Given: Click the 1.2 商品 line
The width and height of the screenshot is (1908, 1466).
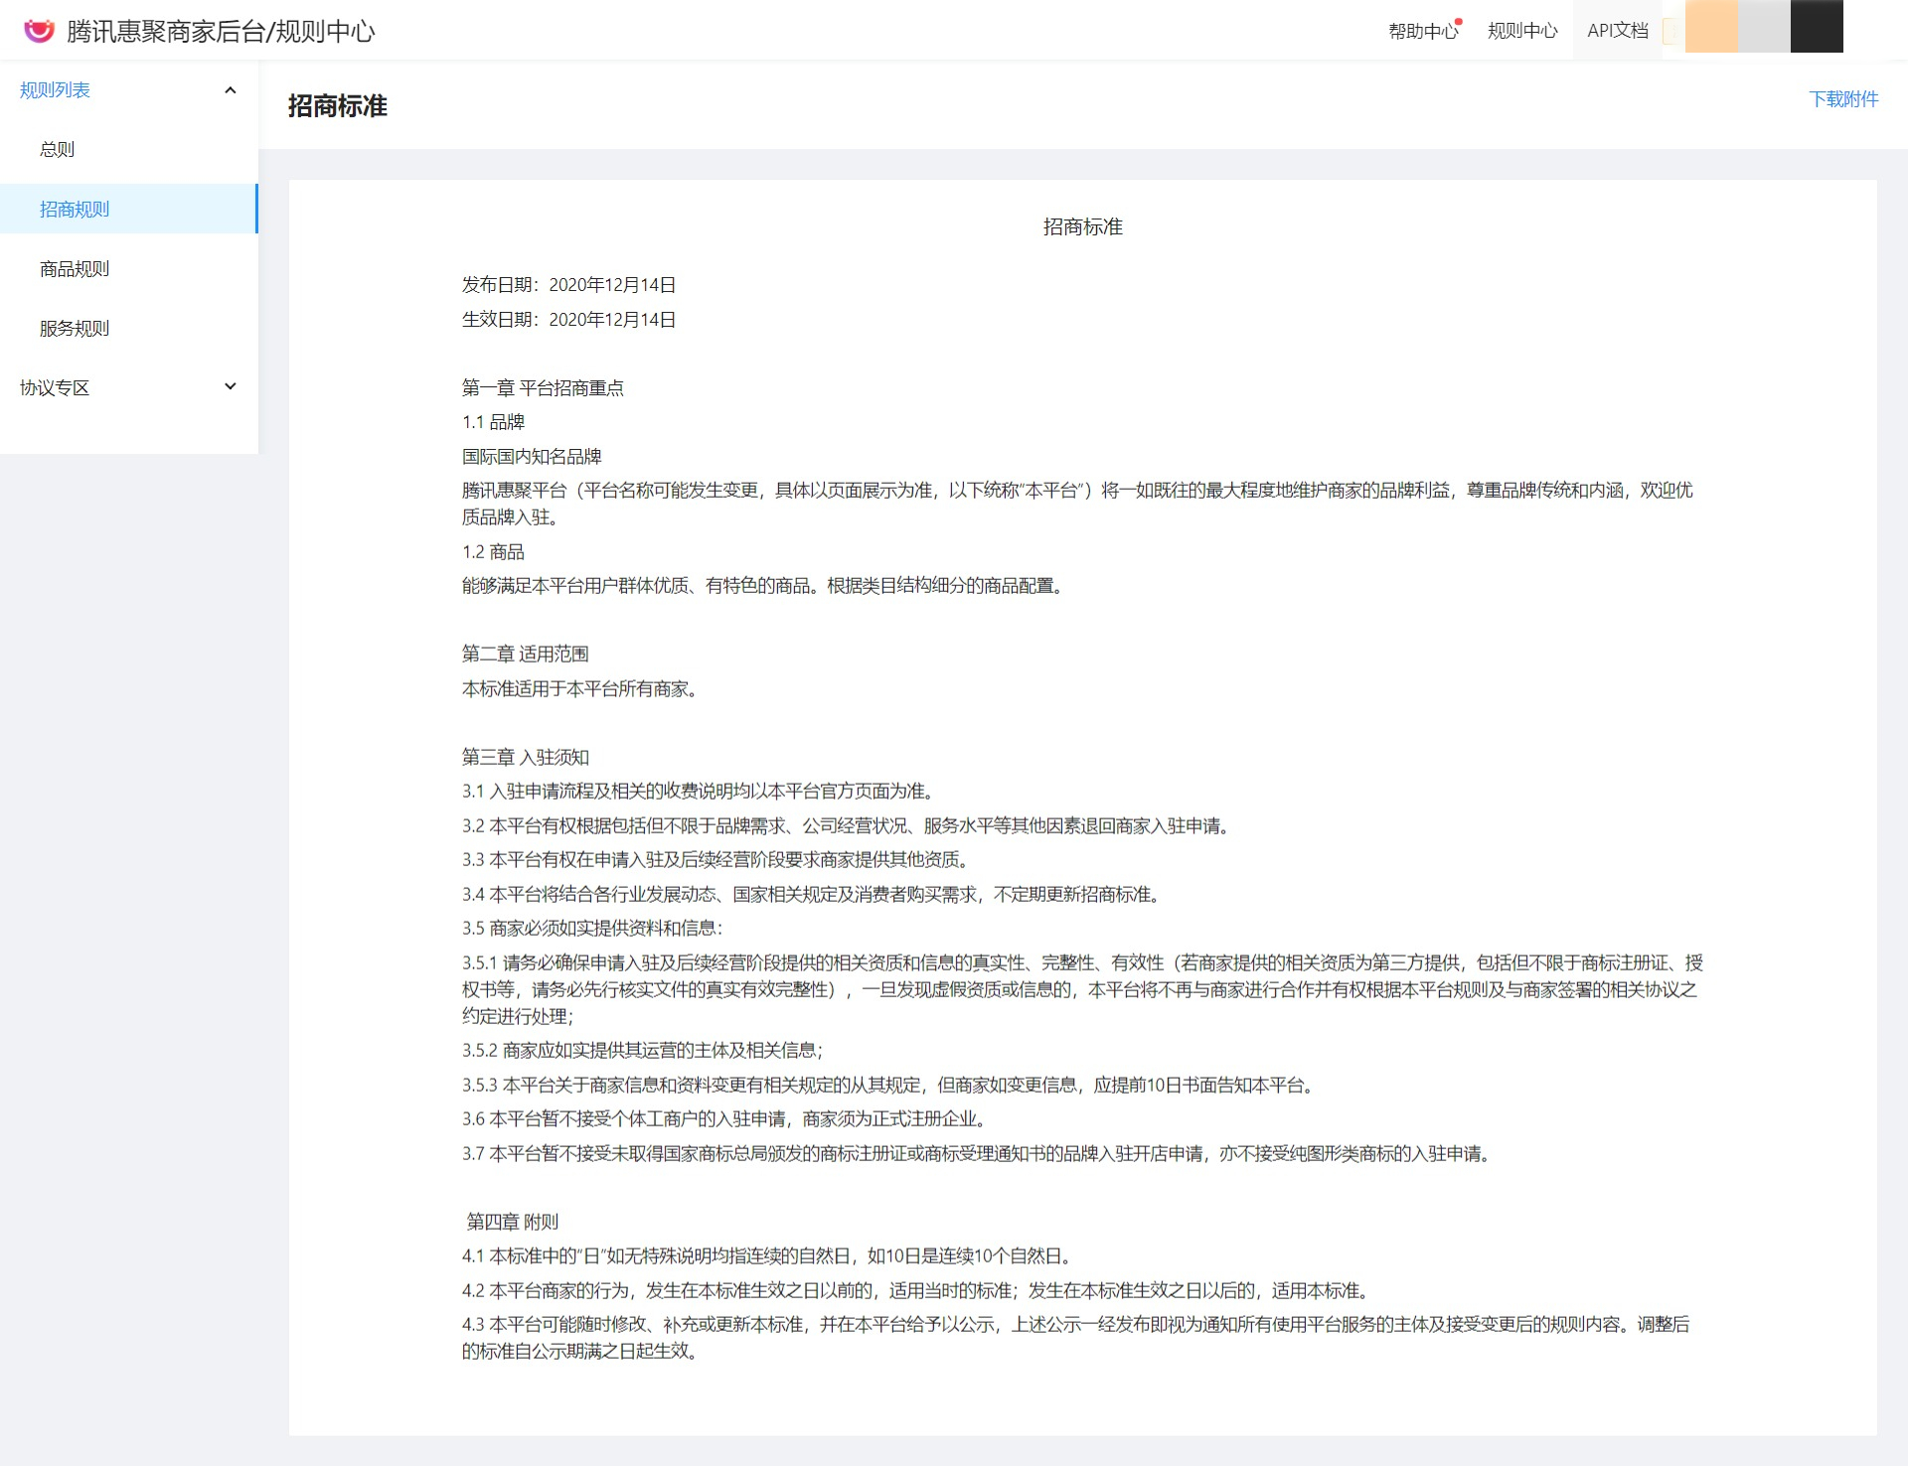Looking at the screenshot, I should (493, 552).
